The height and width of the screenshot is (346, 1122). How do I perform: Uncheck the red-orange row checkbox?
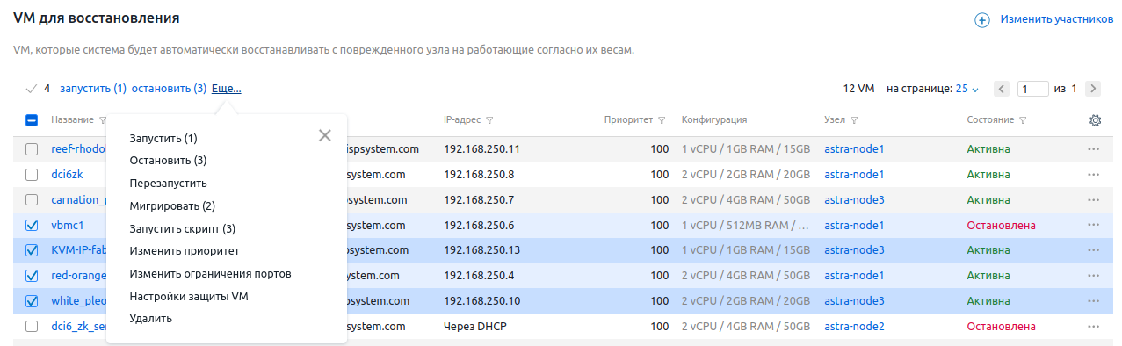pyautogui.click(x=32, y=276)
